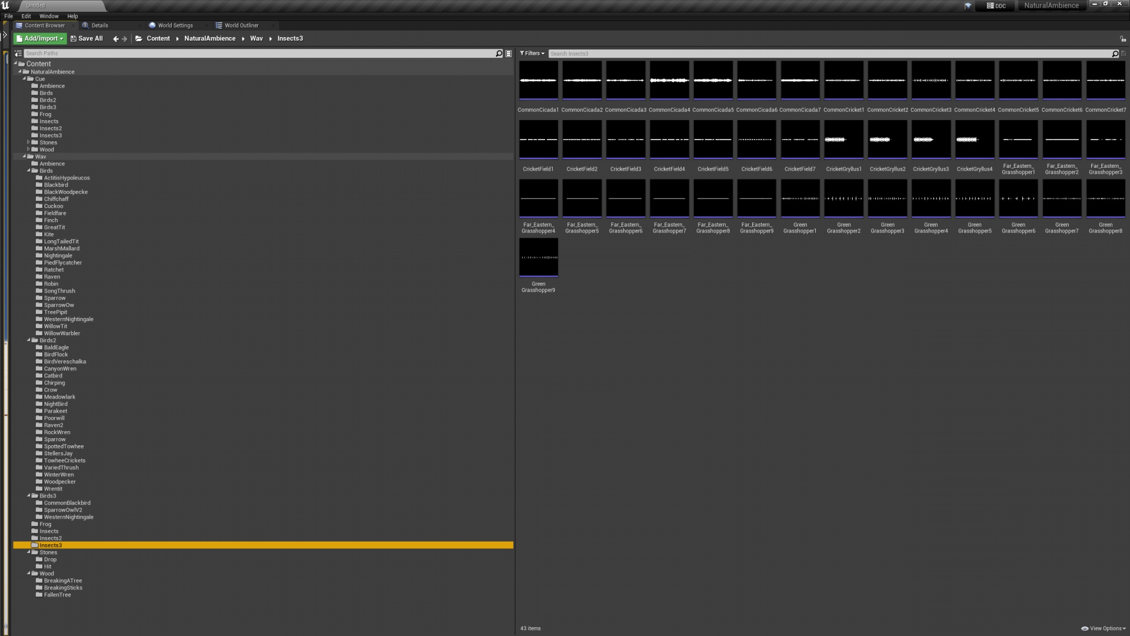The width and height of the screenshot is (1130, 636).
Task: Toggle the content browser lock icon
Action: coord(1122,39)
